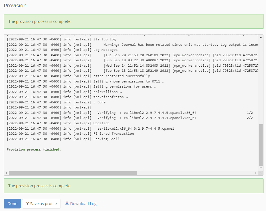Click the 'thevoiceofrezon' log entry
Screen dimensions: 266x211
pos(67,97)
